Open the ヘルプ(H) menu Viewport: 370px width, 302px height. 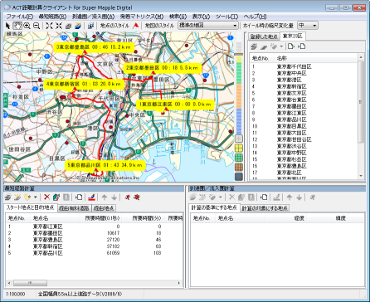coord(255,17)
